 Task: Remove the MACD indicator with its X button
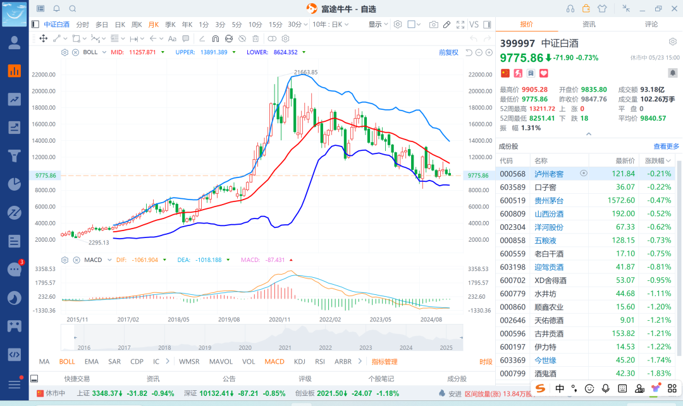[x=77, y=260]
